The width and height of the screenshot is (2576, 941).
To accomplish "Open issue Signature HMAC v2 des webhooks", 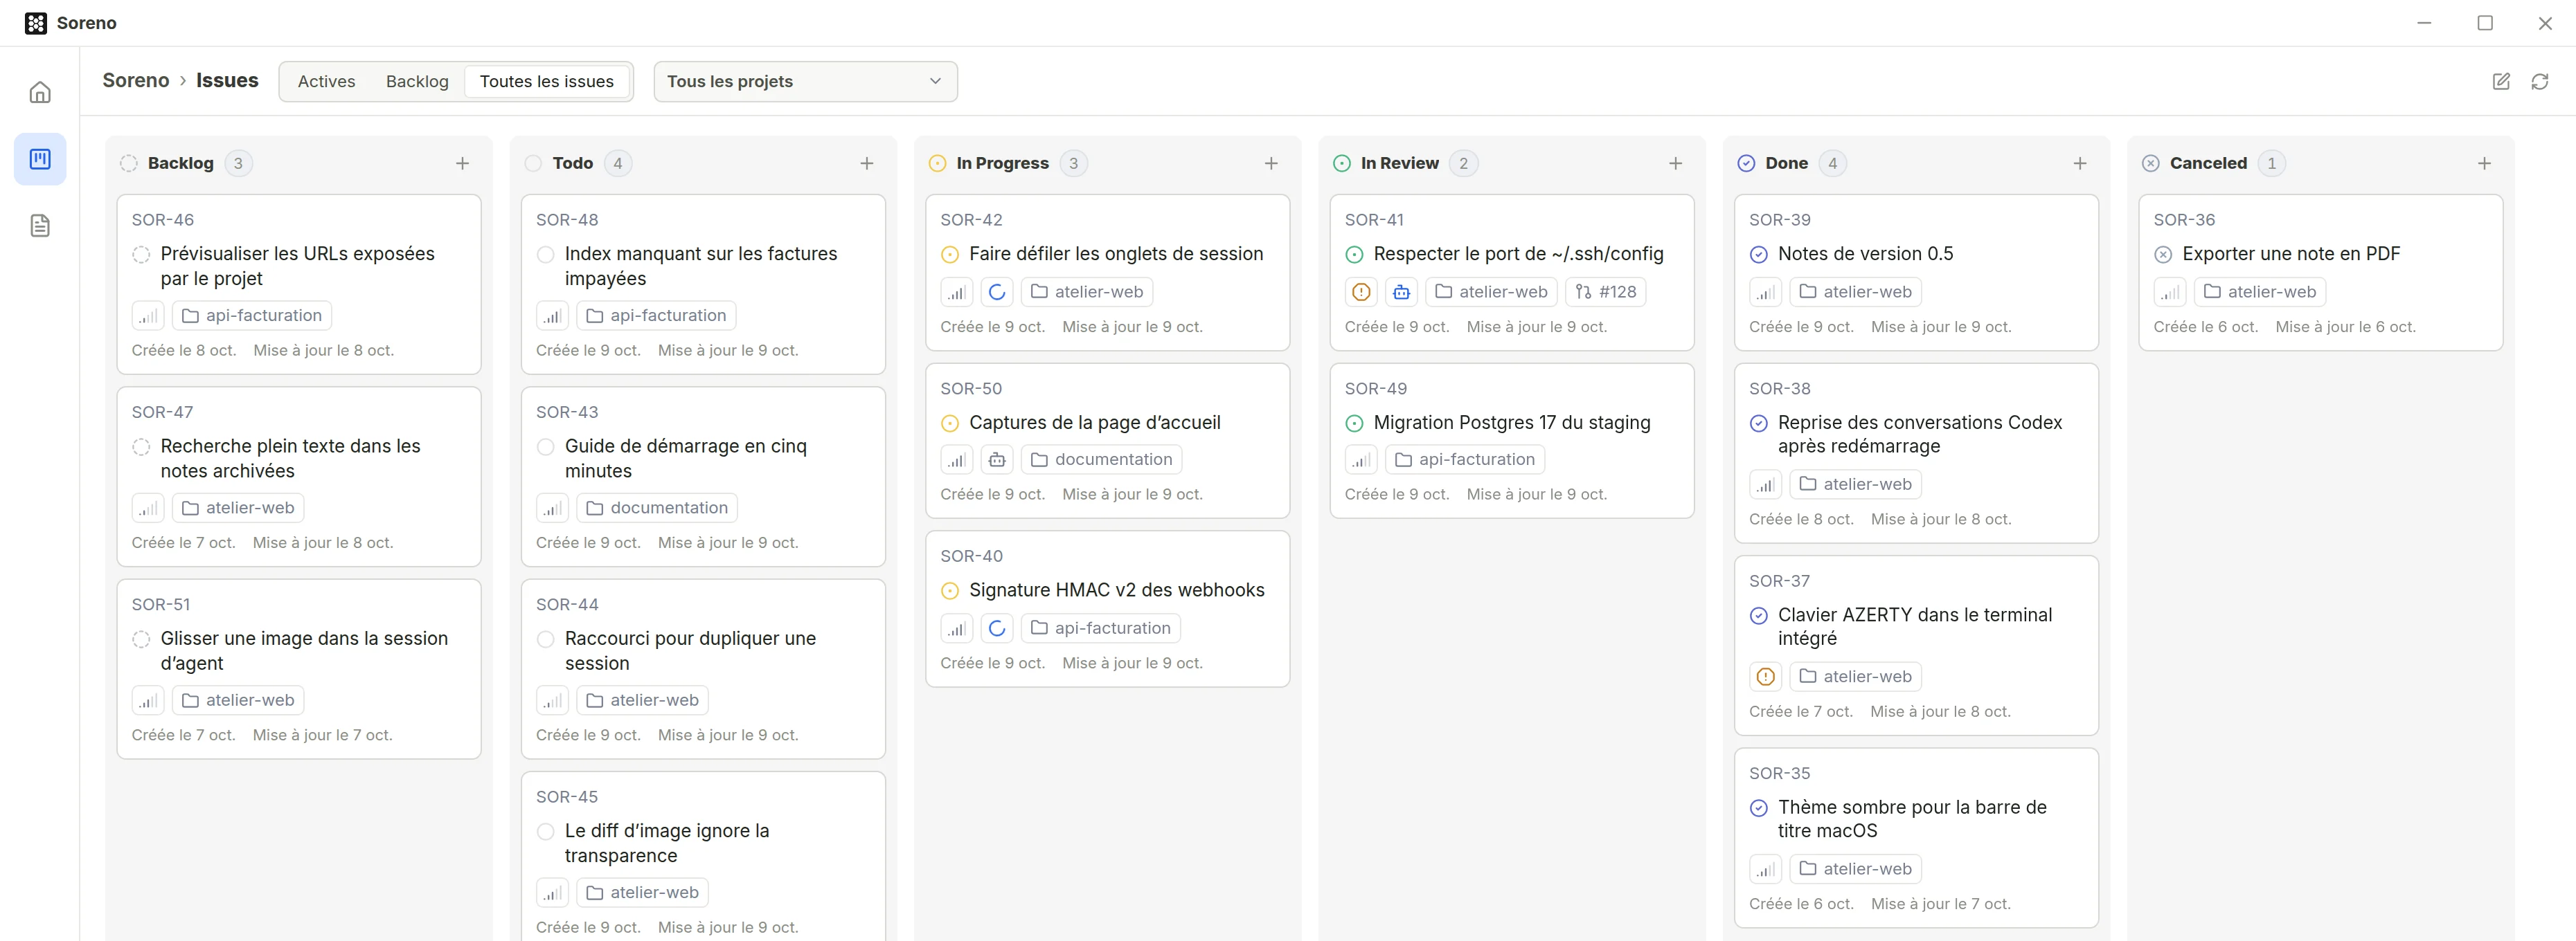I will pyautogui.click(x=1116, y=590).
